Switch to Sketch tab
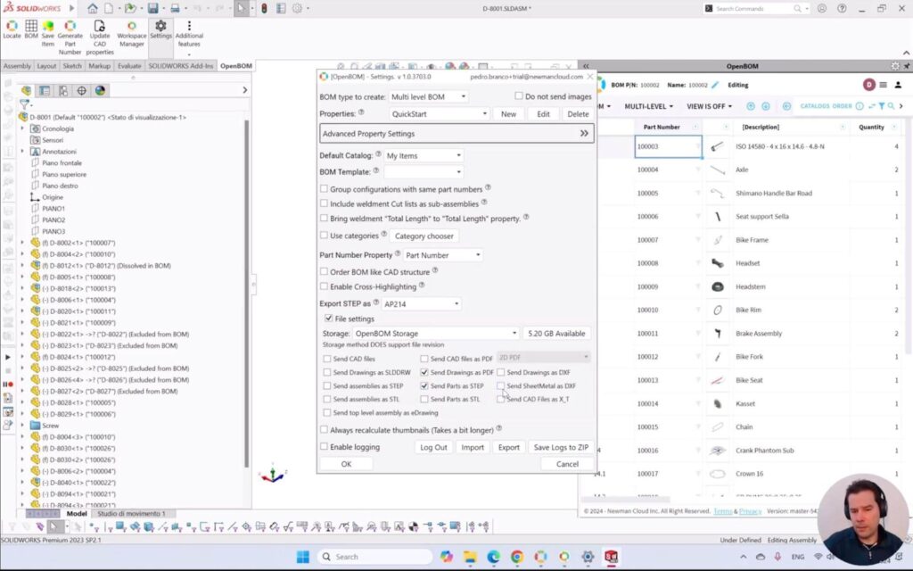The height and width of the screenshot is (571, 913). (72, 66)
